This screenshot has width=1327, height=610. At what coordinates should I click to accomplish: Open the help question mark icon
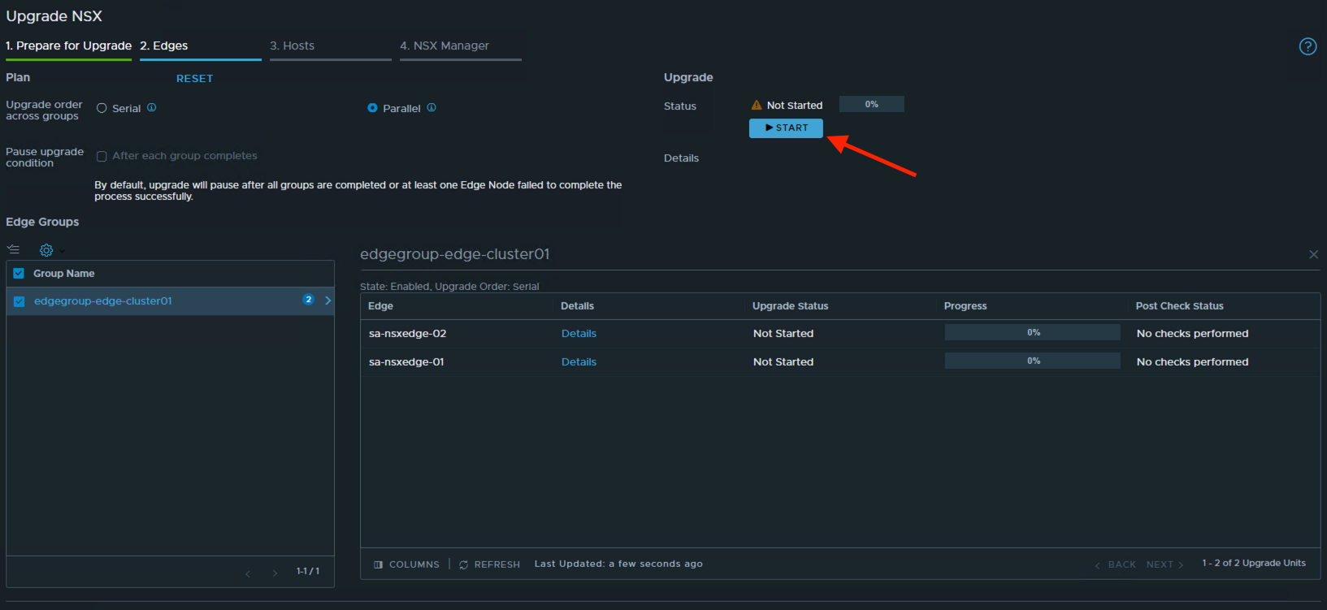(x=1307, y=46)
